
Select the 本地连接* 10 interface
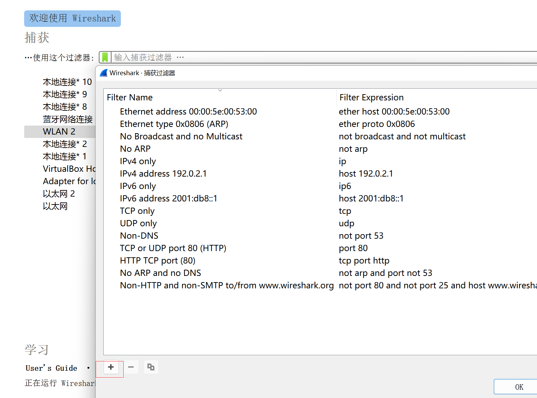click(67, 82)
